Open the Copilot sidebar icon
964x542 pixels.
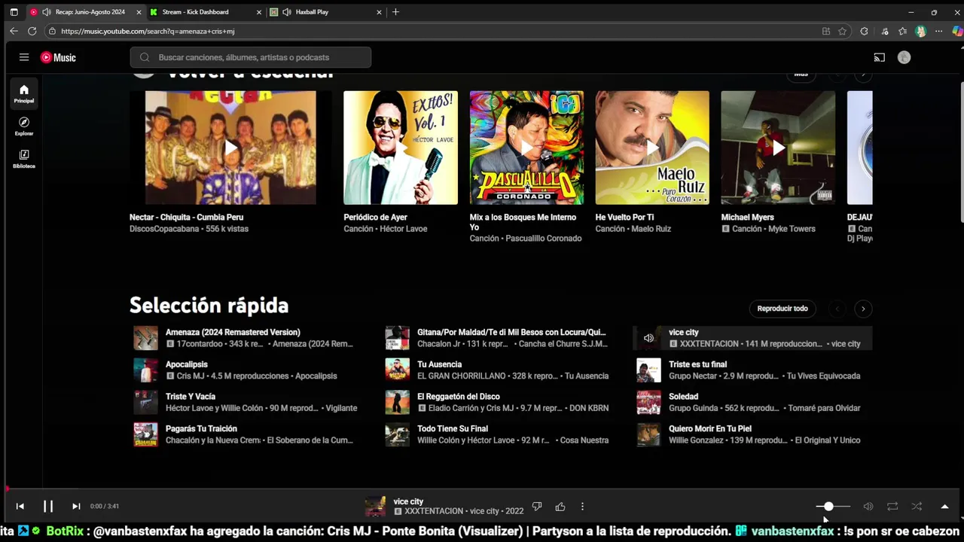coord(957,31)
